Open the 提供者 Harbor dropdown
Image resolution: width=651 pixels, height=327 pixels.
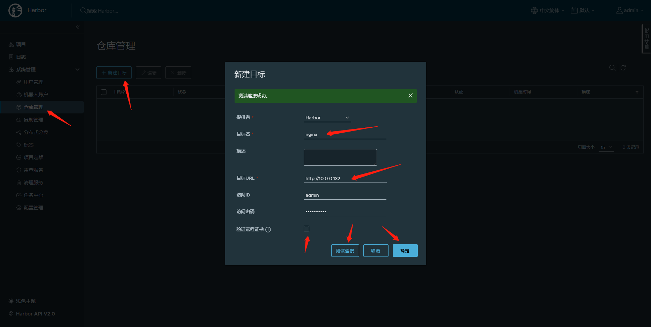pyautogui.click(x=327, y=118)
